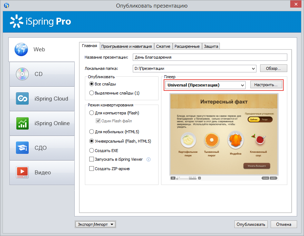Choose the CD disc icon
Viewport: 304px width, 236px height.
[22, 74]
